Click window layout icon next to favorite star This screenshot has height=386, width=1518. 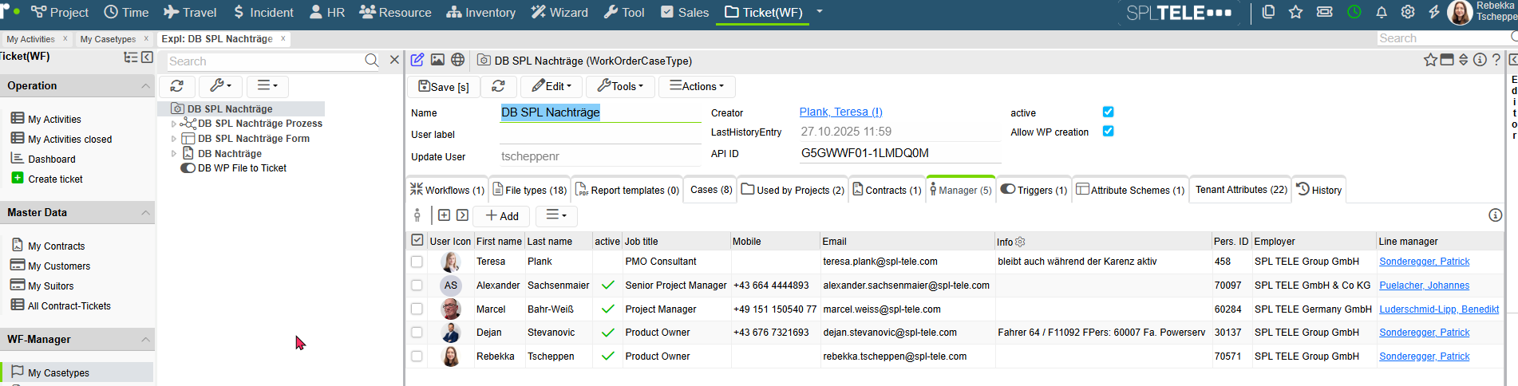pos(1447,60)
